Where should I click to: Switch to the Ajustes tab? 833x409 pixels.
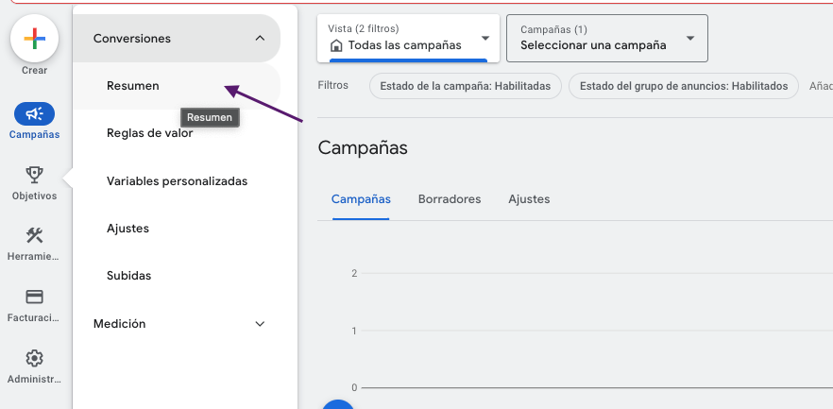point(529,199)
